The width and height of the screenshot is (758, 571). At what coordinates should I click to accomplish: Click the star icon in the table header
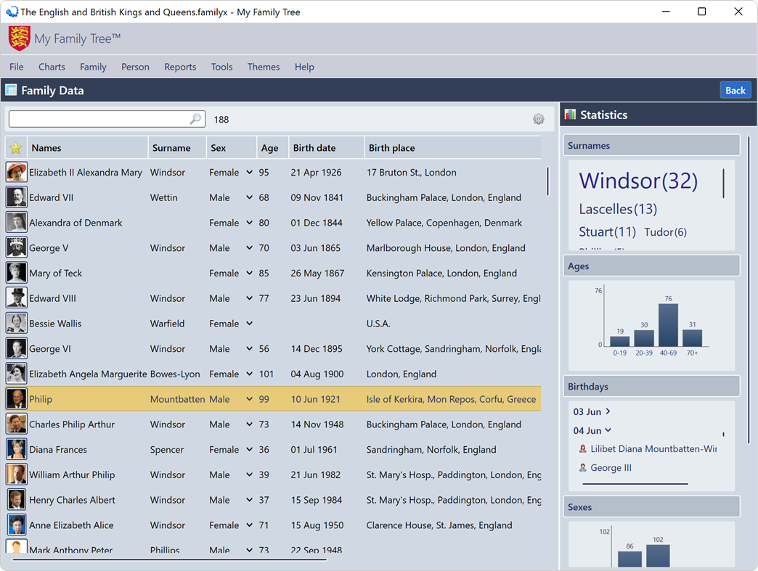[15, 147]
